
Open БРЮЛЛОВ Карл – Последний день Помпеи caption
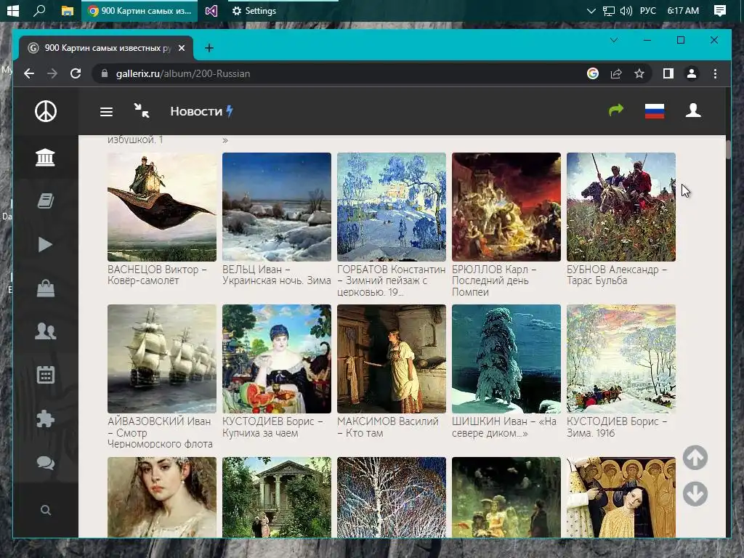click(494, 280)
